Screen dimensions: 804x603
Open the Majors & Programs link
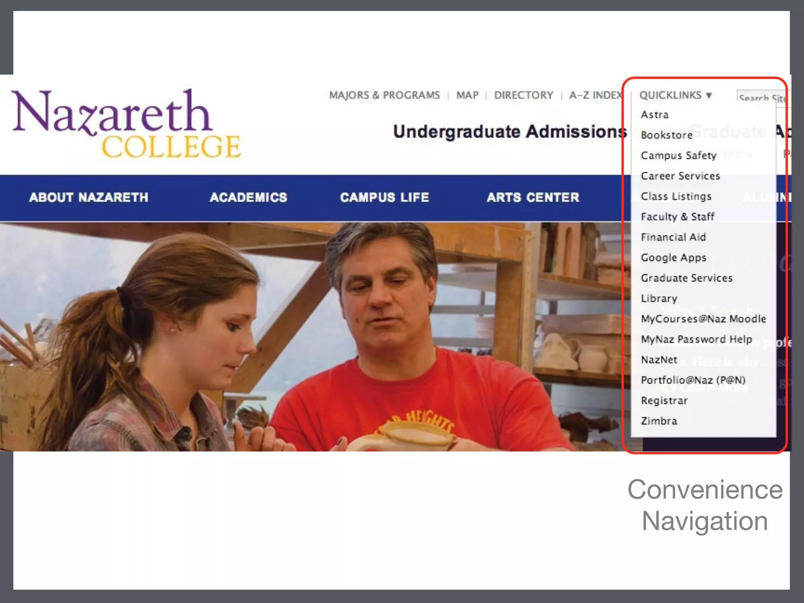click(384, 95)
